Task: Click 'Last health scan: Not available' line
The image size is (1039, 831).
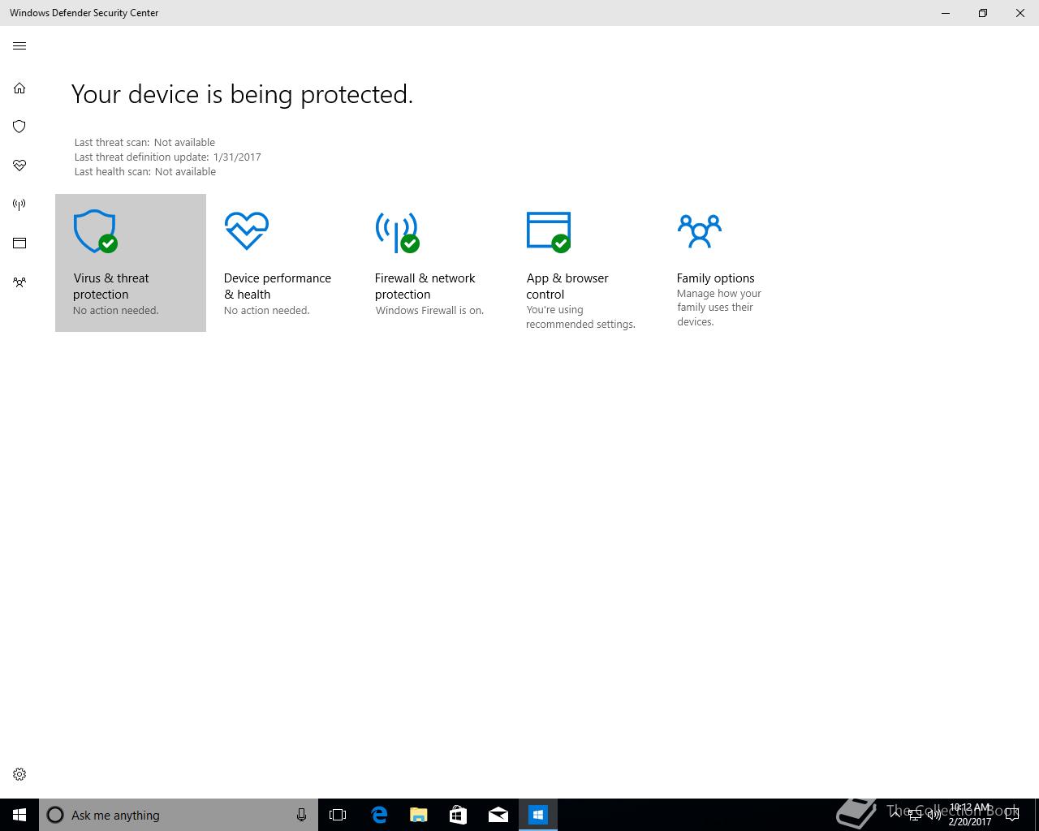Action: (x=145, y=172)
